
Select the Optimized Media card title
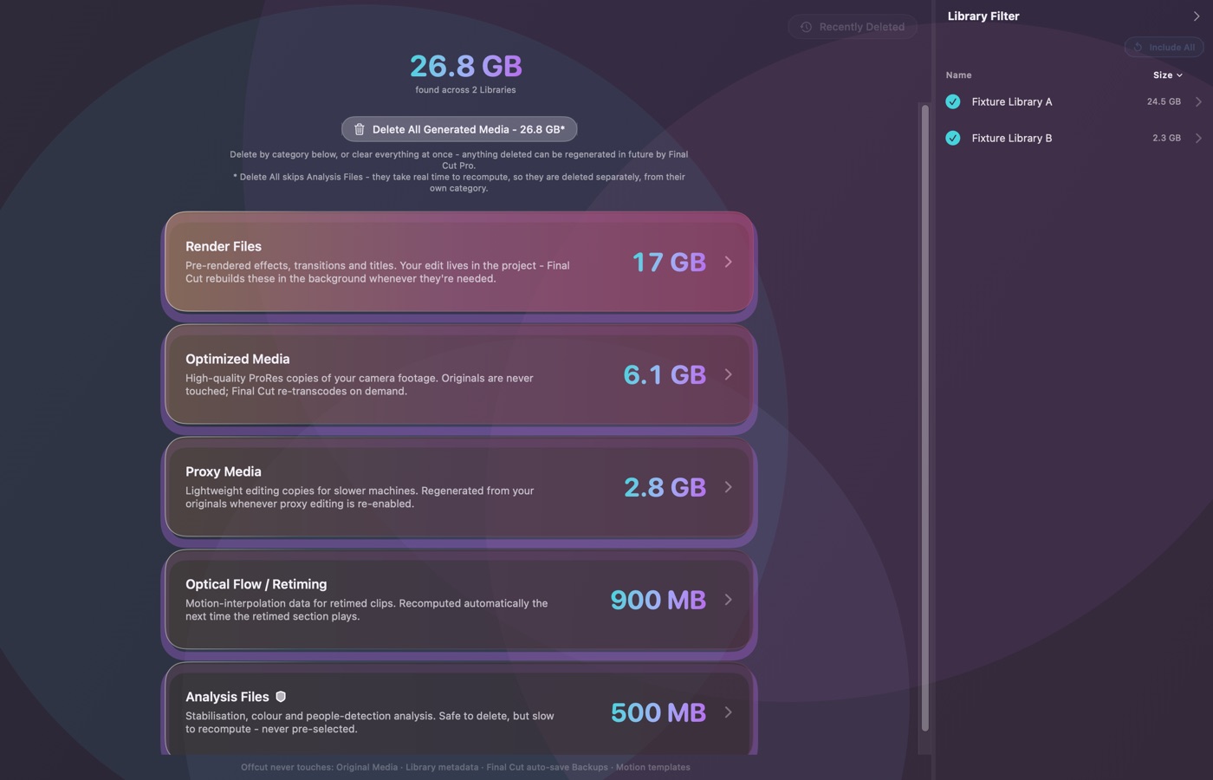pyautogui.click(x=237, y=359)
